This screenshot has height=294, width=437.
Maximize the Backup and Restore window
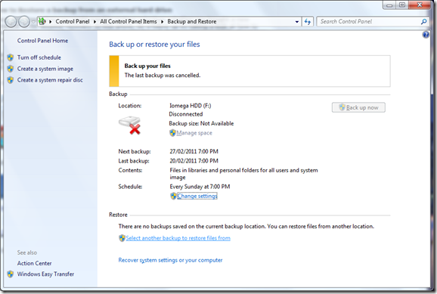click(402, 5)
